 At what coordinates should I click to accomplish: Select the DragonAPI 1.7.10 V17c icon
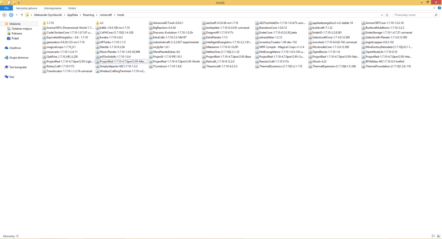click(x=204, y=33)
